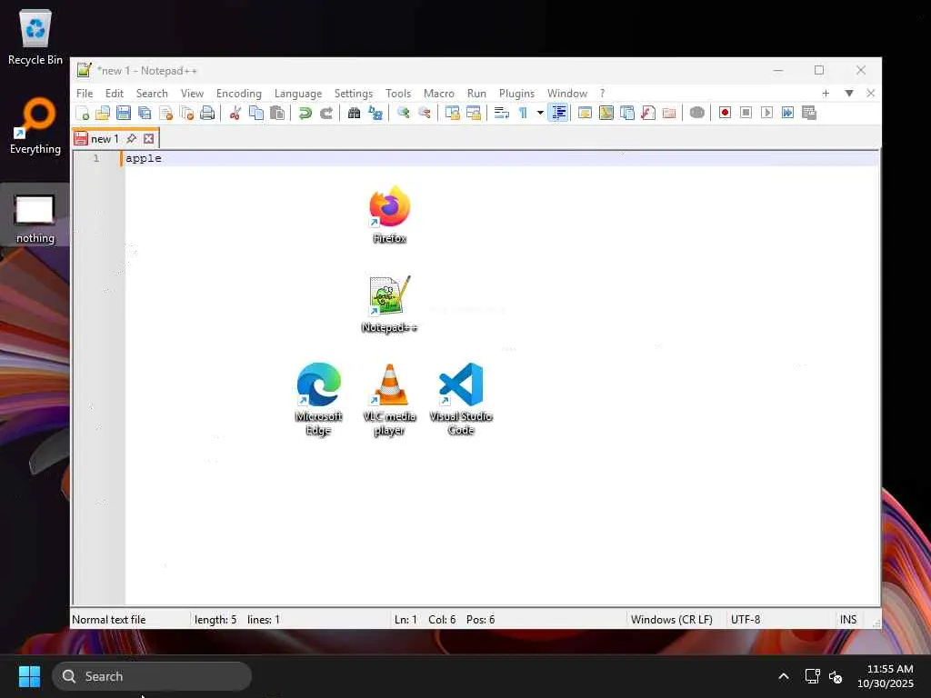Open the Function List panel icon

tap(647, 113)
